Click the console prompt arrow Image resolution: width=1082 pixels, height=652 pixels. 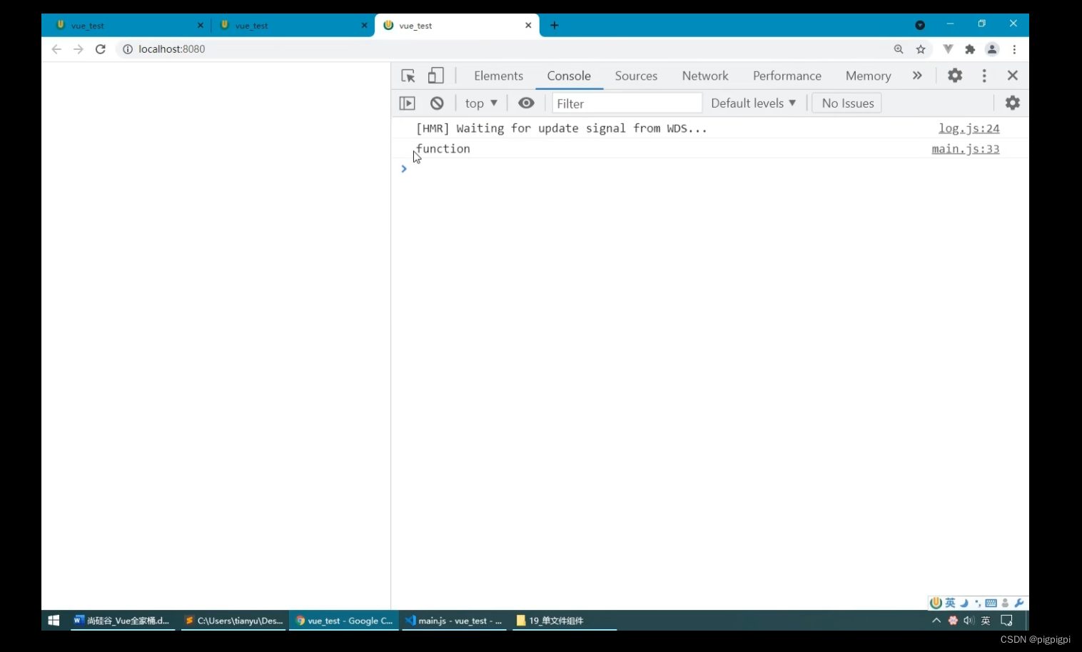(404, 169)
